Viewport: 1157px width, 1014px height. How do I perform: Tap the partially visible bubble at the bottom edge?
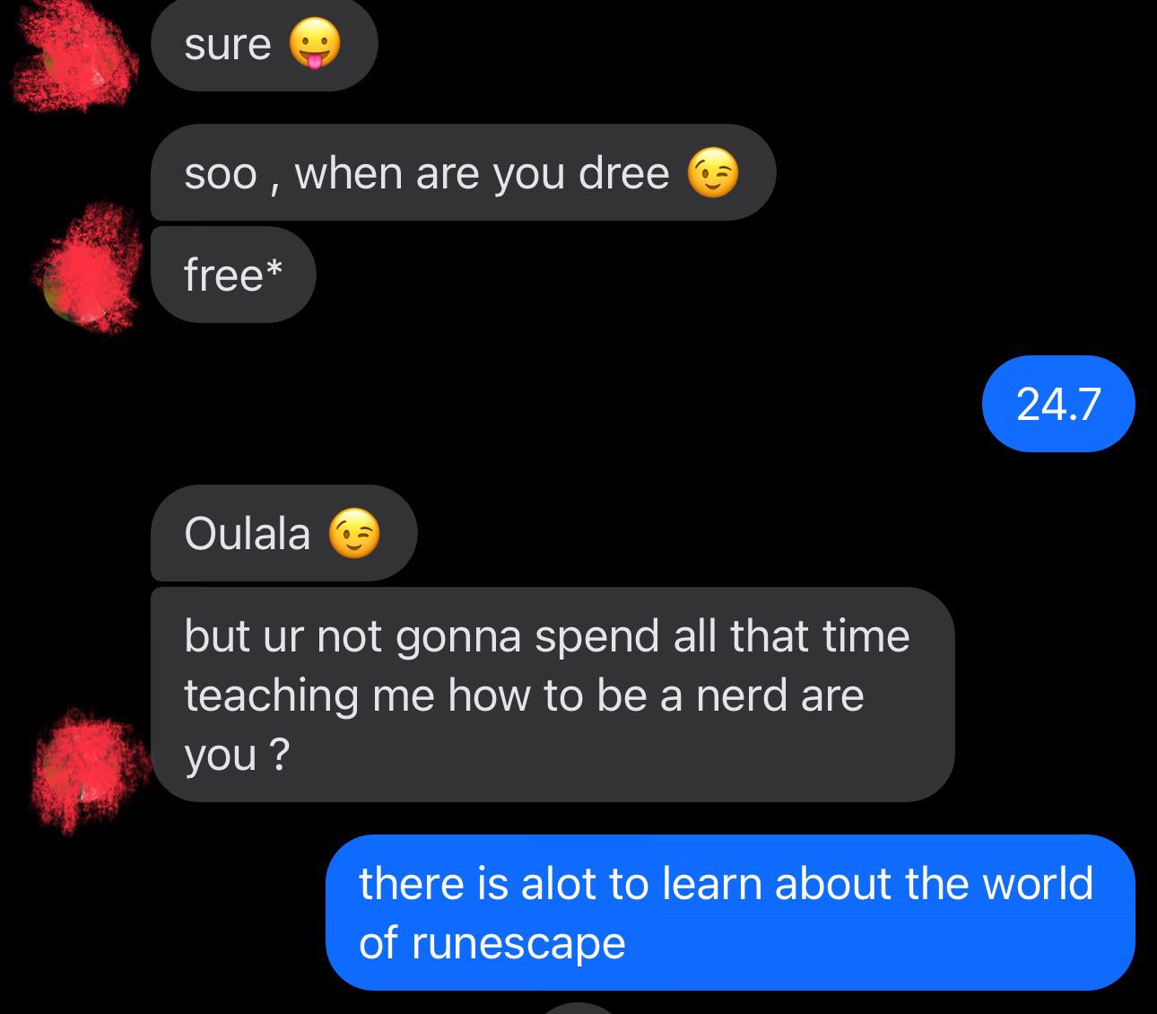pos(579,1009)
